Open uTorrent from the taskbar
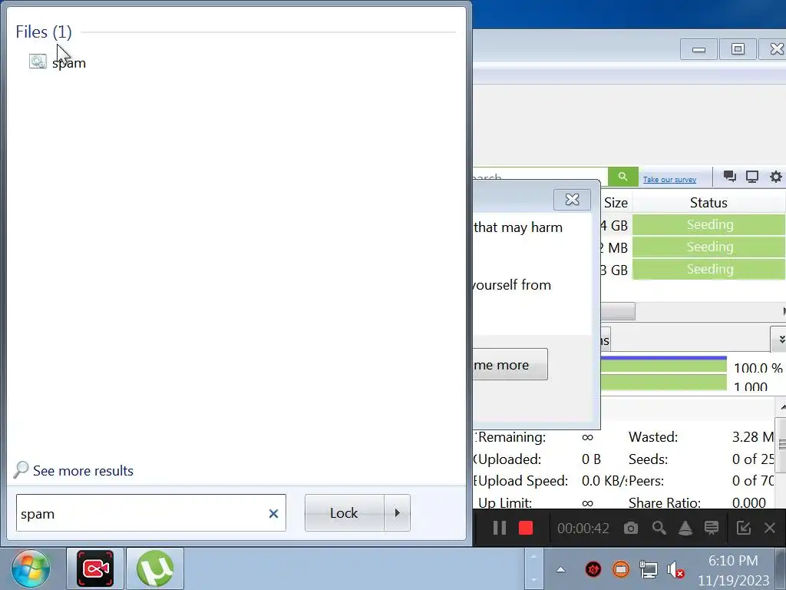 155,568
